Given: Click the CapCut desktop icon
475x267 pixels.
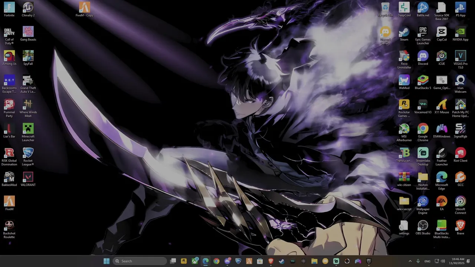Looking at the screenshot, I should 442,34.
